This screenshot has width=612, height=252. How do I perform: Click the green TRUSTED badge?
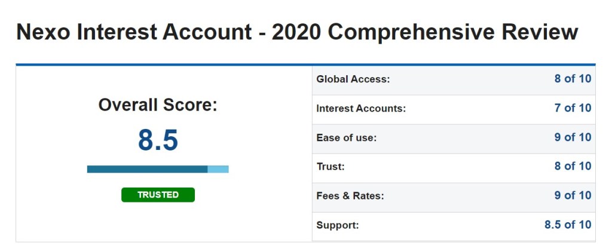tap(158, 195)
